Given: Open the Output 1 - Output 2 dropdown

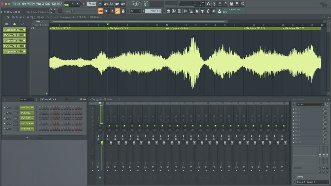Looking at the screenshot, I should click(x=310, y=182).
